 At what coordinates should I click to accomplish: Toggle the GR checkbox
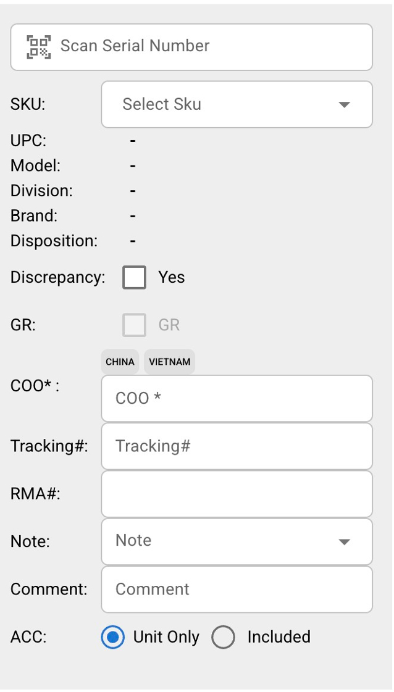(x=134, y=325)
